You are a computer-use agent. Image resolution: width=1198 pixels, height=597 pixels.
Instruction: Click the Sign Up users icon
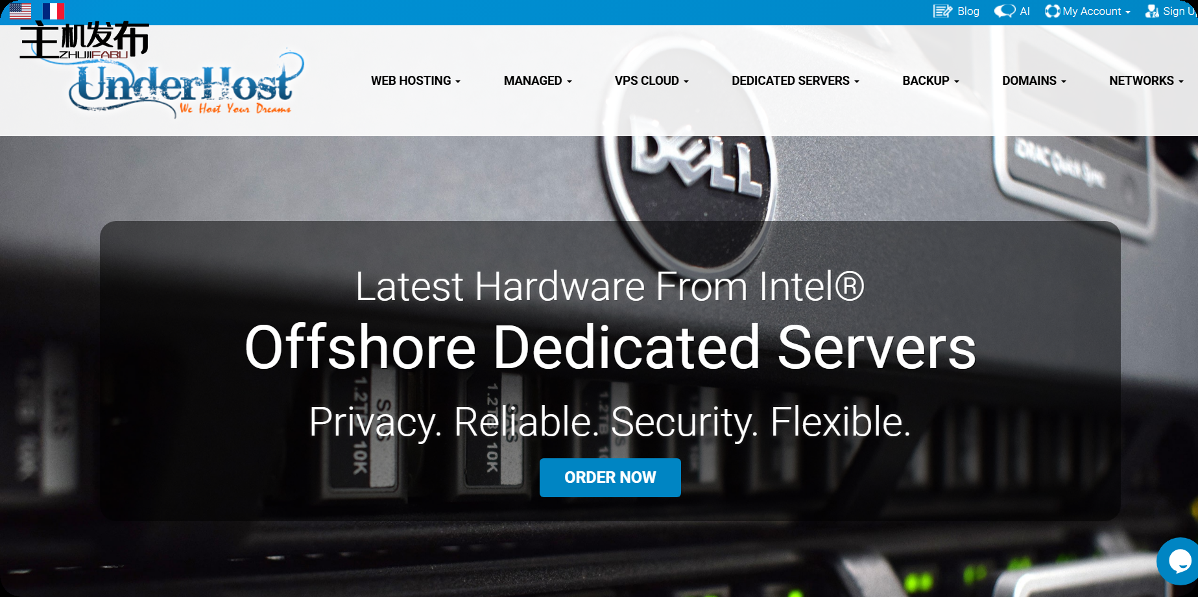point(1152,11)
